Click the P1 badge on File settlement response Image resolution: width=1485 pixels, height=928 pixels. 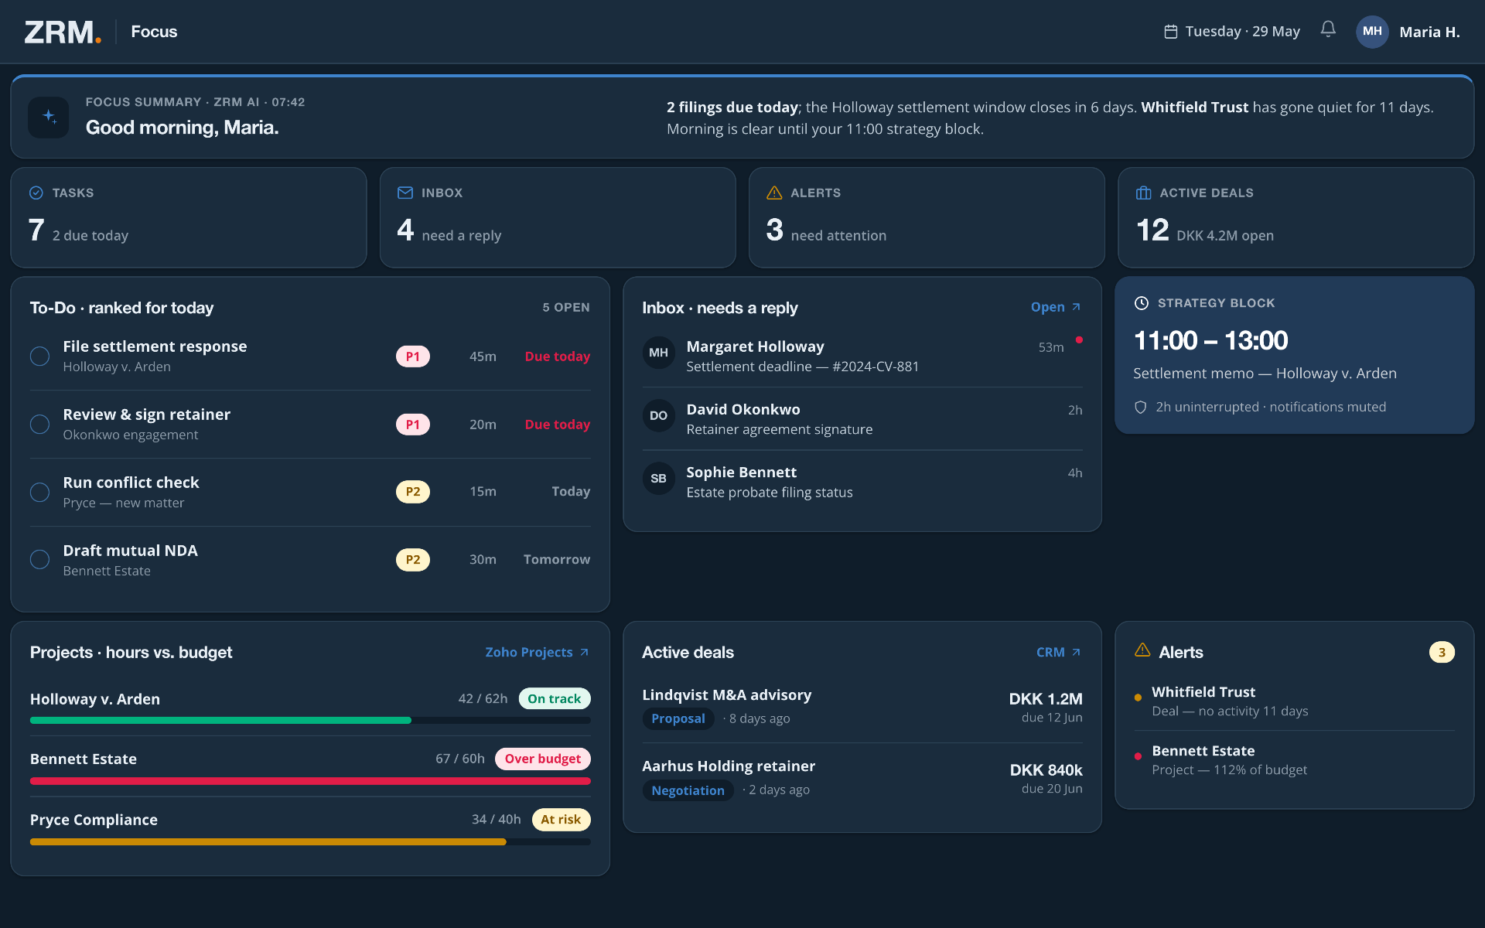pos(413,357)
